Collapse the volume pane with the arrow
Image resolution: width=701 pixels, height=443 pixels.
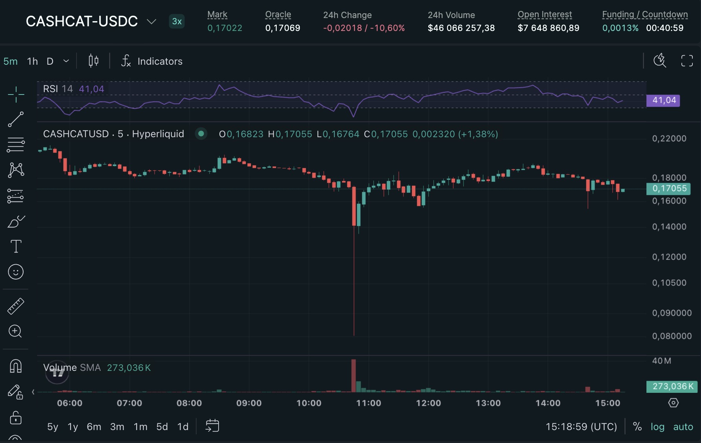click(33, 392)
